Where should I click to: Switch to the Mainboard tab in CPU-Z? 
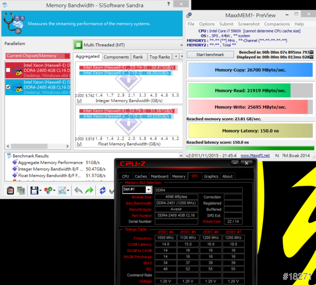tap(160, 176)
